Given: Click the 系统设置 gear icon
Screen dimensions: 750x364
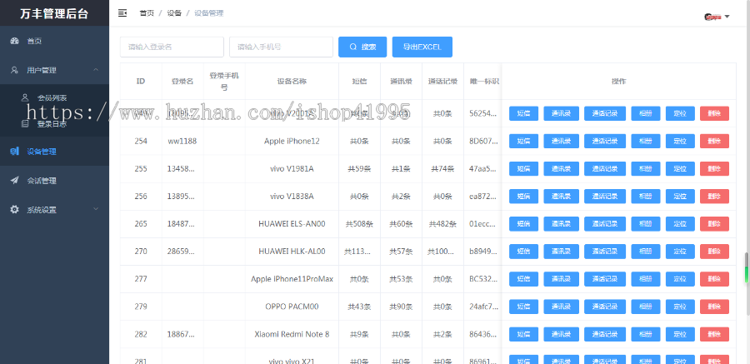Looking at the screenshot, I should point(14,210).
